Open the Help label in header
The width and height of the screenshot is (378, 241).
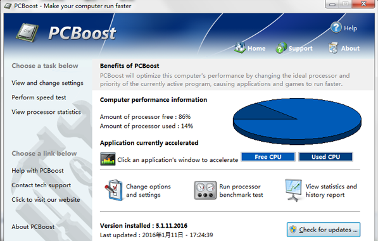(350, 28)
